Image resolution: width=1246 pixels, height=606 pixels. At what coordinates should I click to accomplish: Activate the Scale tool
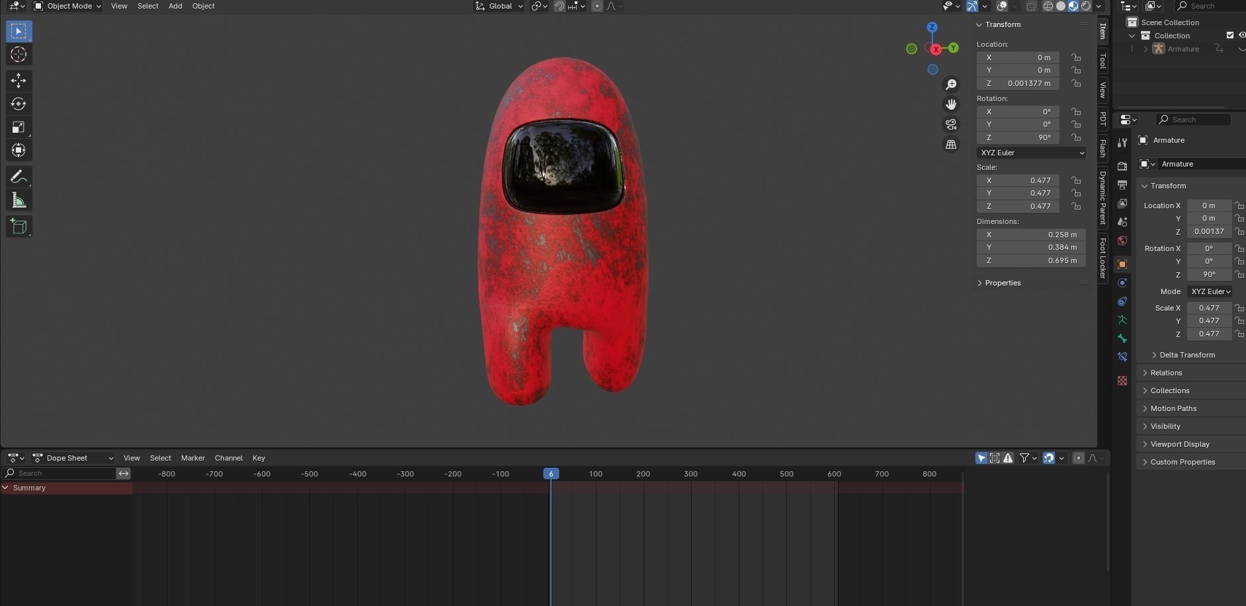tap(19, 127)
